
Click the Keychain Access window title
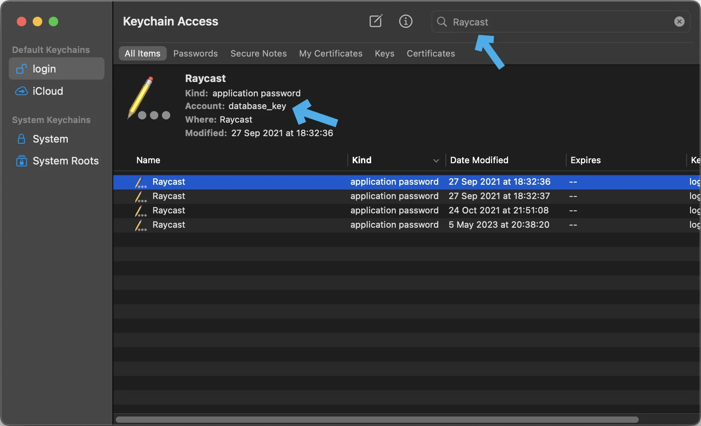(171, 21)
